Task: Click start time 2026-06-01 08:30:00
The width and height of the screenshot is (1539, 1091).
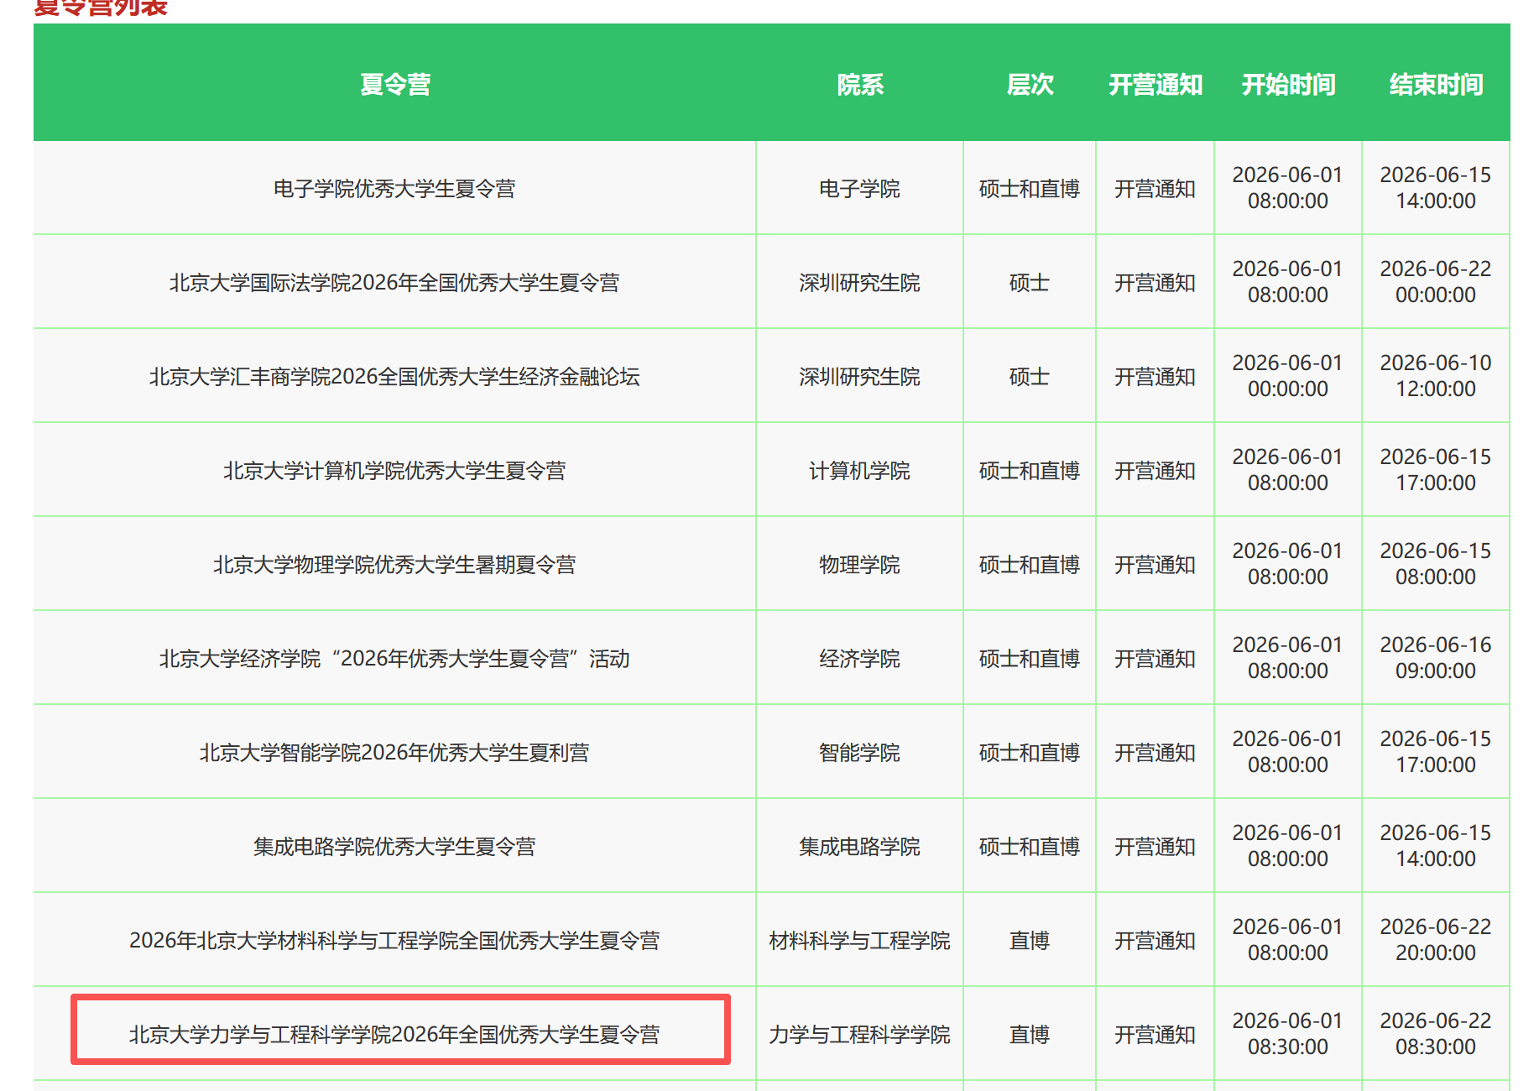Action: tap(1288, 1034)
